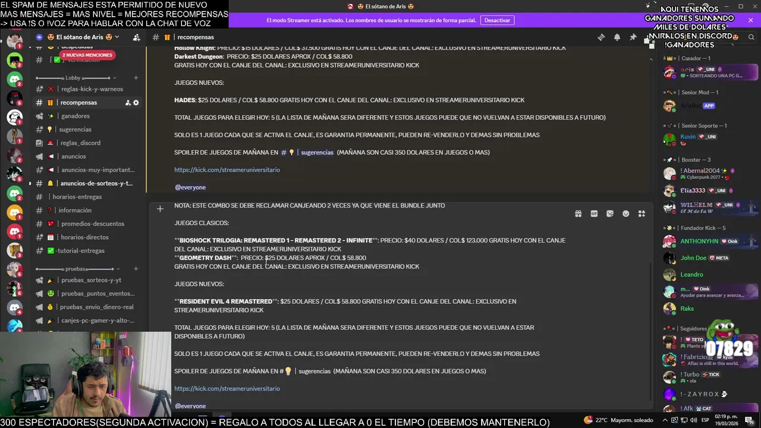Open the pruebas_sorteos-y-yt channel
Screen dimensions: 761x428
[86, 280]
